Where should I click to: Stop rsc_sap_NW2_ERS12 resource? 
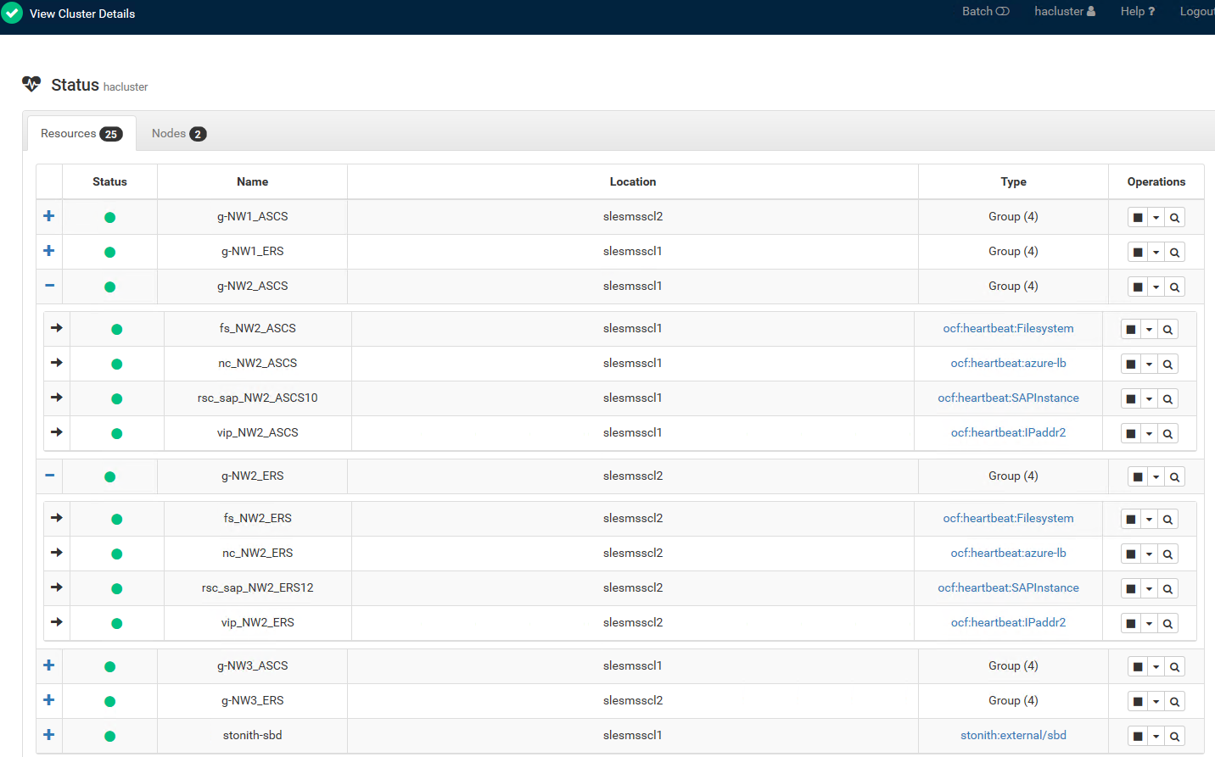pyautogui.click(x=1131, y=589)
